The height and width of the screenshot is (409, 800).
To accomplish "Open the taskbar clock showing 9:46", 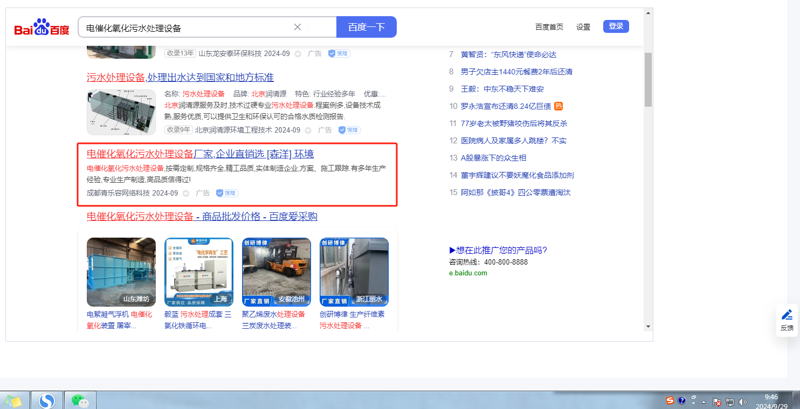I will click(771, 401).
